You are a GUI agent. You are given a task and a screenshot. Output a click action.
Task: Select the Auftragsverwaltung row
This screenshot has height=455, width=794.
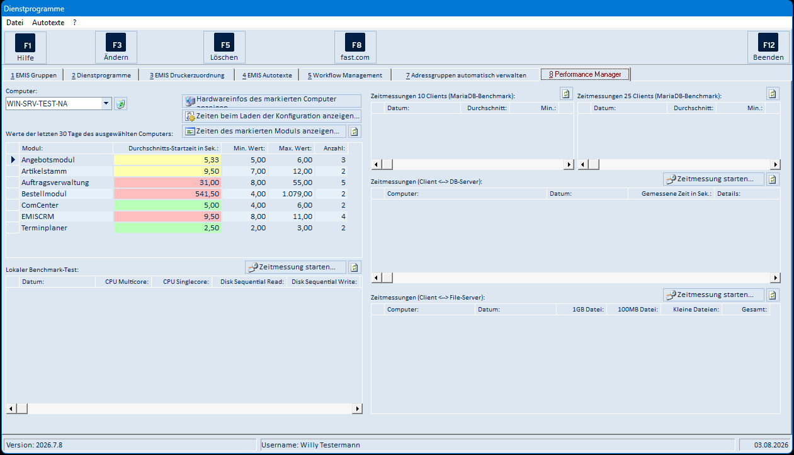pyautogui.click(x=176, y=183)
